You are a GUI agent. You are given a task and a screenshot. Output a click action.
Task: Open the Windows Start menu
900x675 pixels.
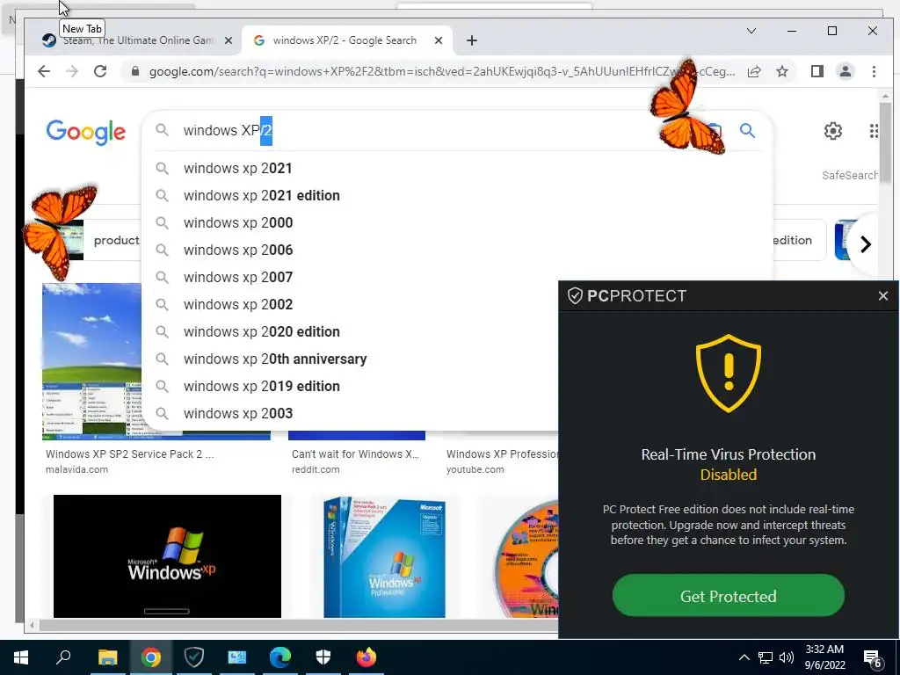click(x=21, y=657)
